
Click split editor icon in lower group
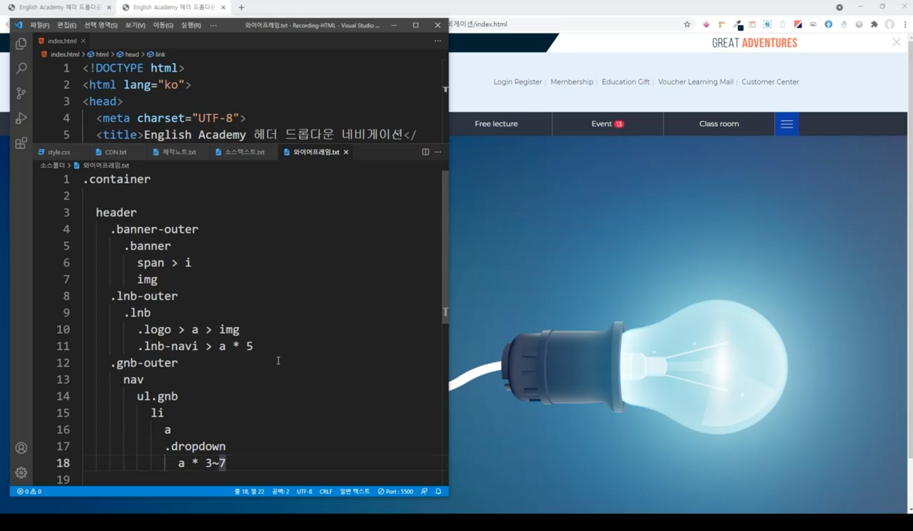coord(425,152)
